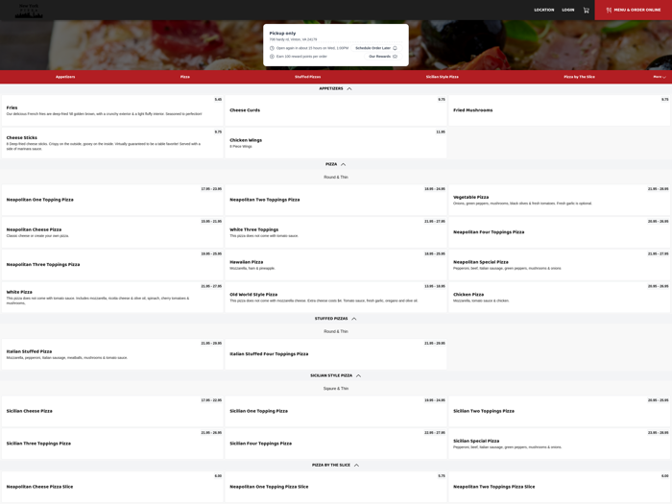672x504 pixels.
Task: Open the Location link
Action: (x=544, y=10)
